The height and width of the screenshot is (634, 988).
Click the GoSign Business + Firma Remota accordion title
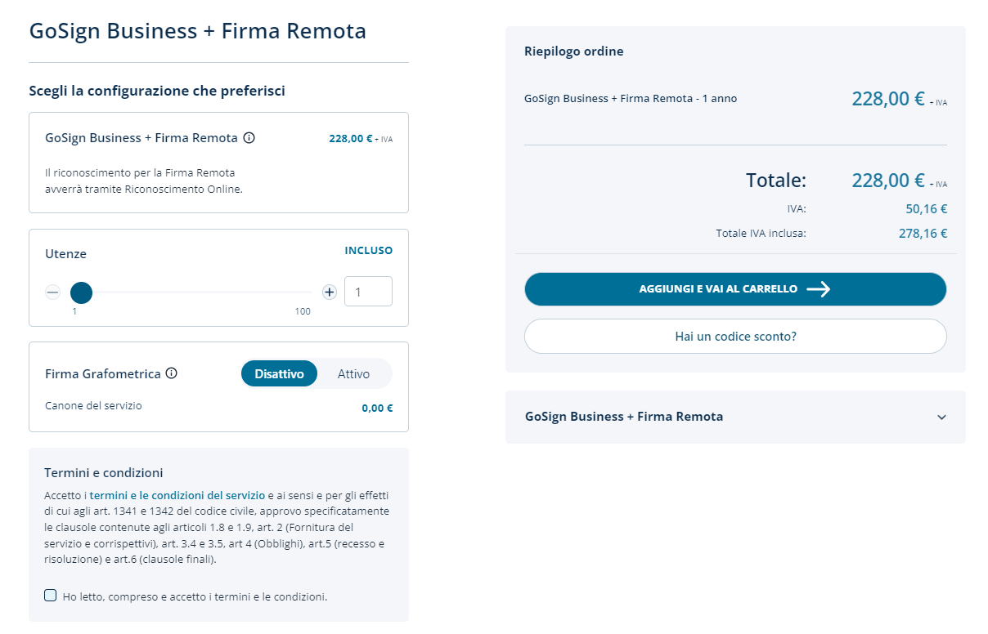pyautogui.click(x=624, y=417)
